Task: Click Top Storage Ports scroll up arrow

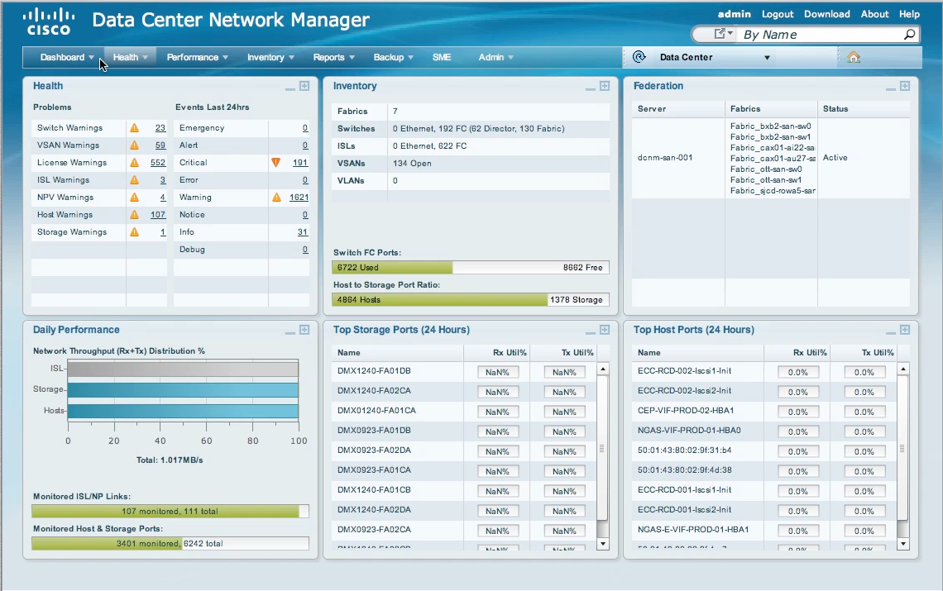Action: pos(602,369)
